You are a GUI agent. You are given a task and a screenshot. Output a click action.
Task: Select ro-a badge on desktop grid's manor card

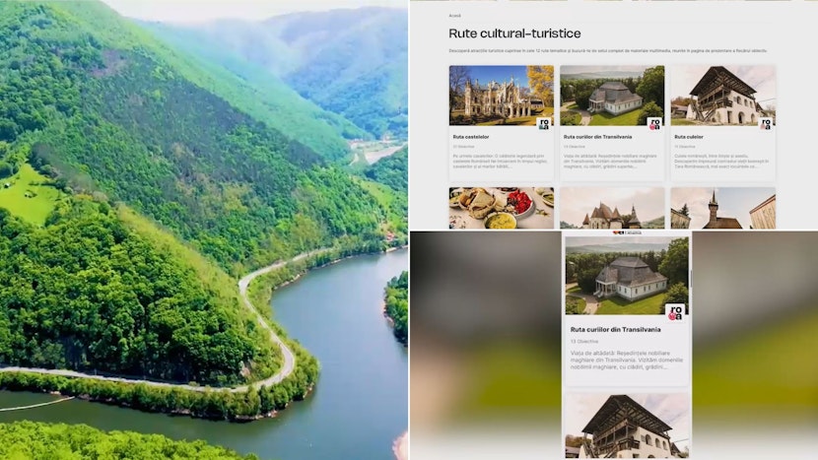(x=654, y=124)
